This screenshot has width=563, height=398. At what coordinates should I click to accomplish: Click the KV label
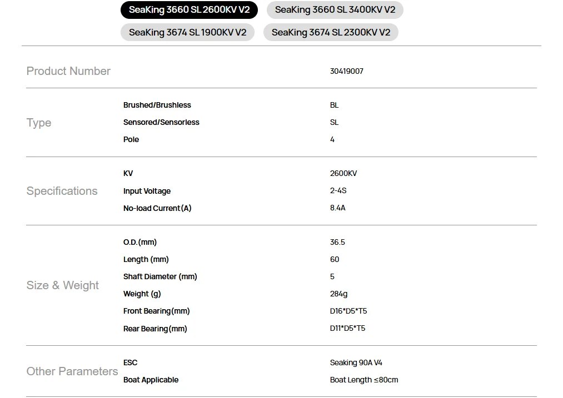coord(128,173)
